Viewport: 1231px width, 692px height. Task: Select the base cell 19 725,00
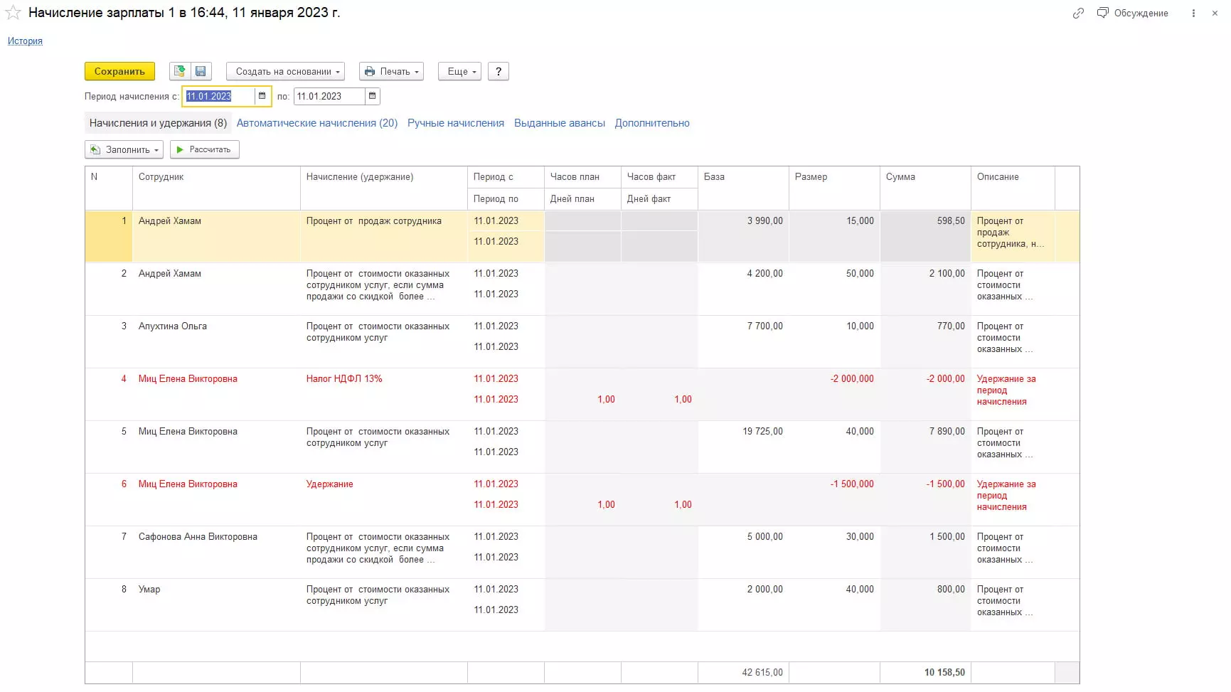tap(743, 447)
